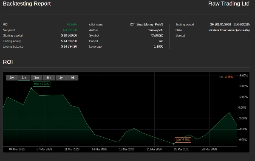Click the Min drawdown chart marker label
This screenshot has width=255, height=161.
(x=183, y=140)
